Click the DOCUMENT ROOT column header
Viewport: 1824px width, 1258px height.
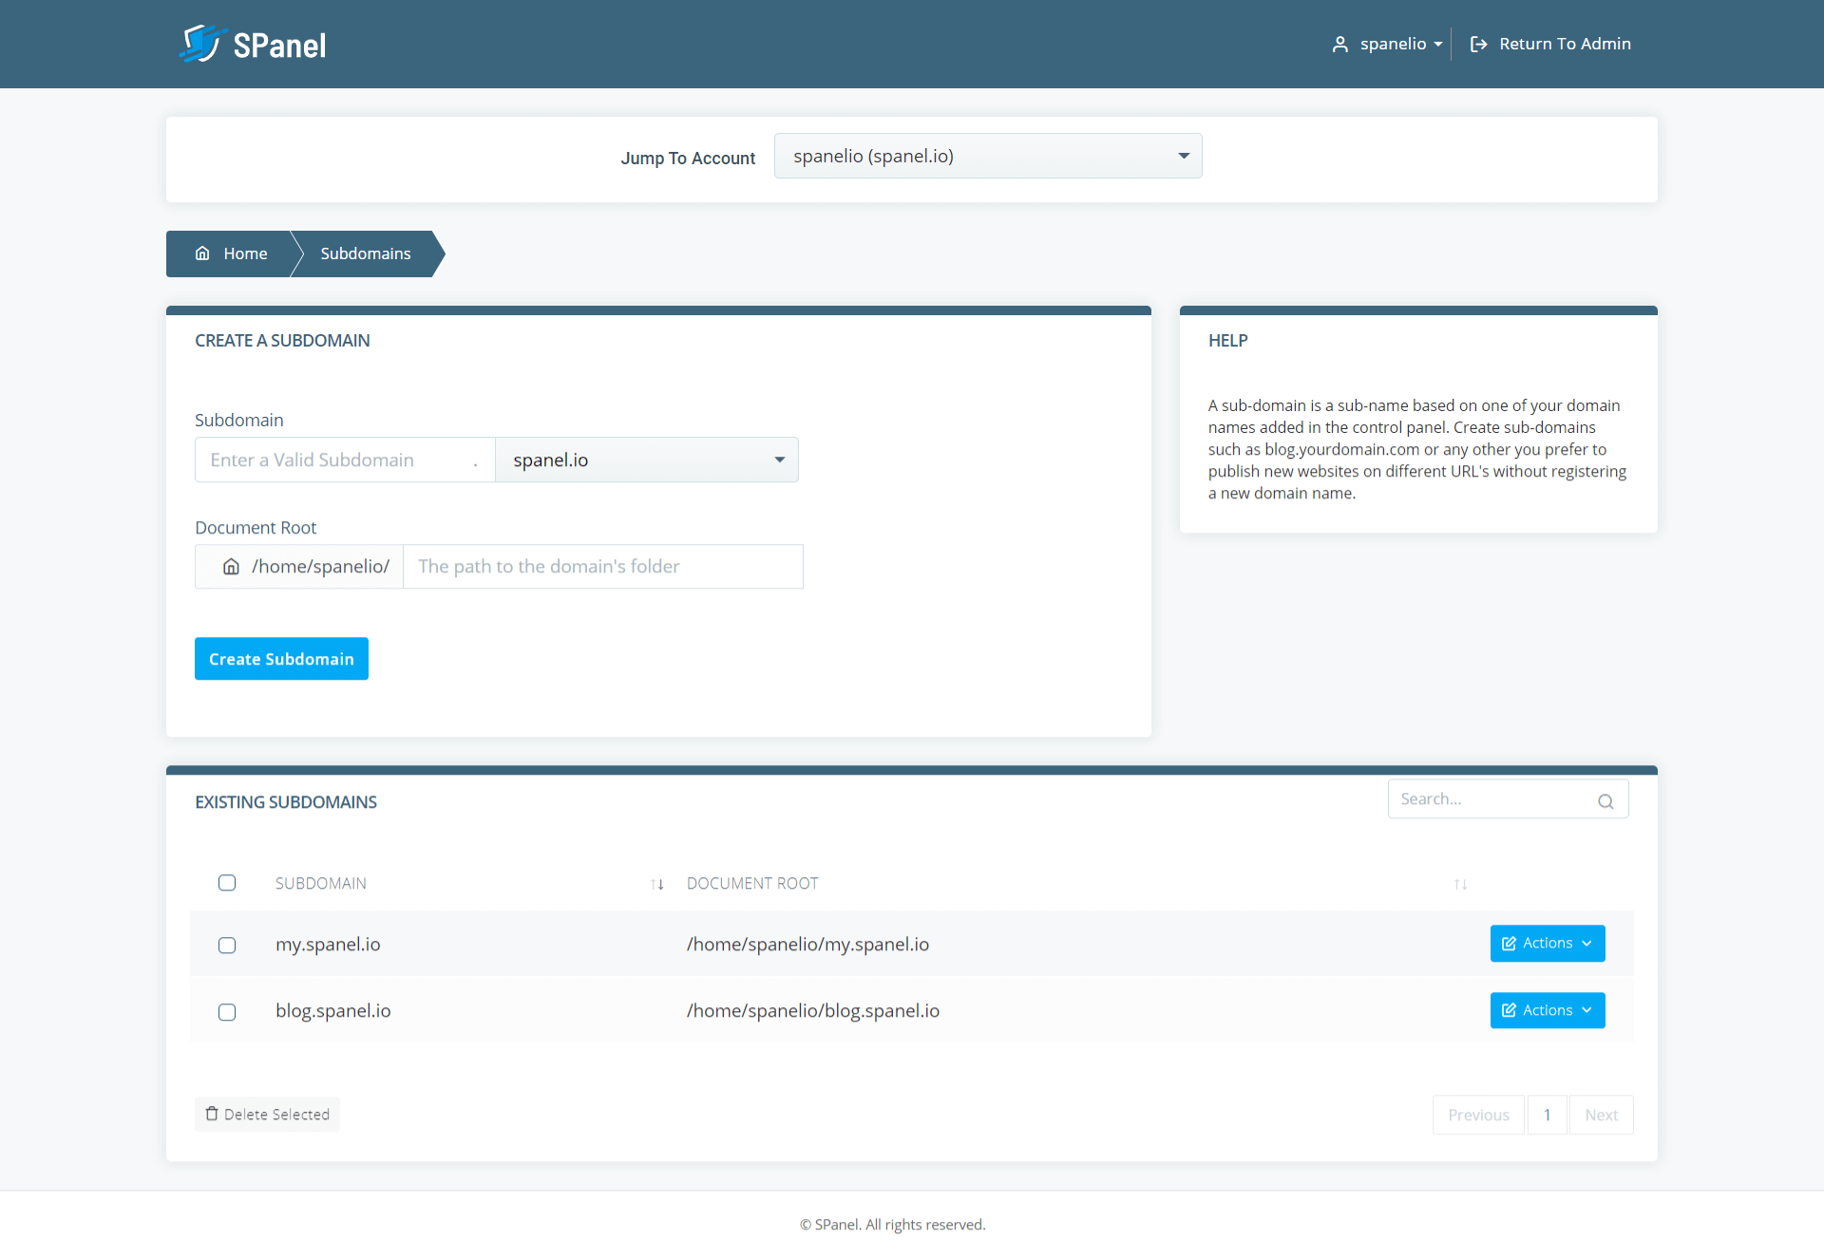coord(752,884)
